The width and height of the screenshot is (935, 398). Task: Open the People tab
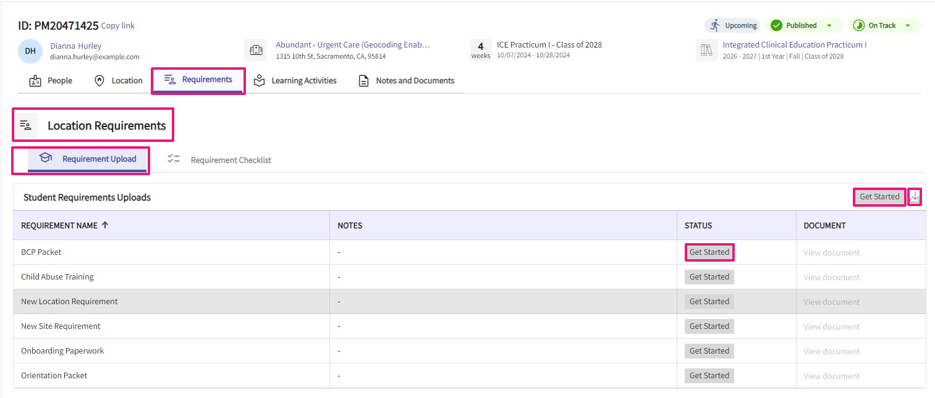(x=51, y=81)
